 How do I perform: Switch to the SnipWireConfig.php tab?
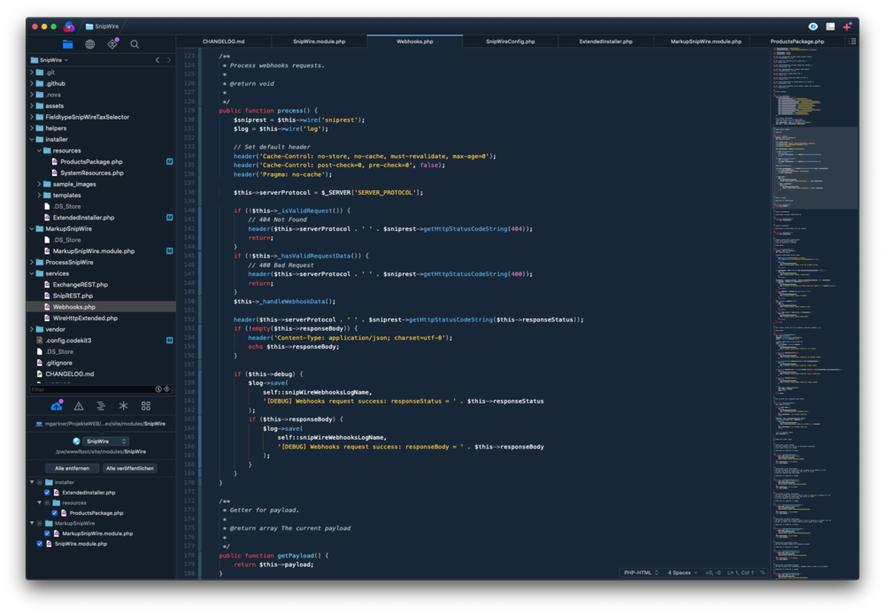coord(510,42)
